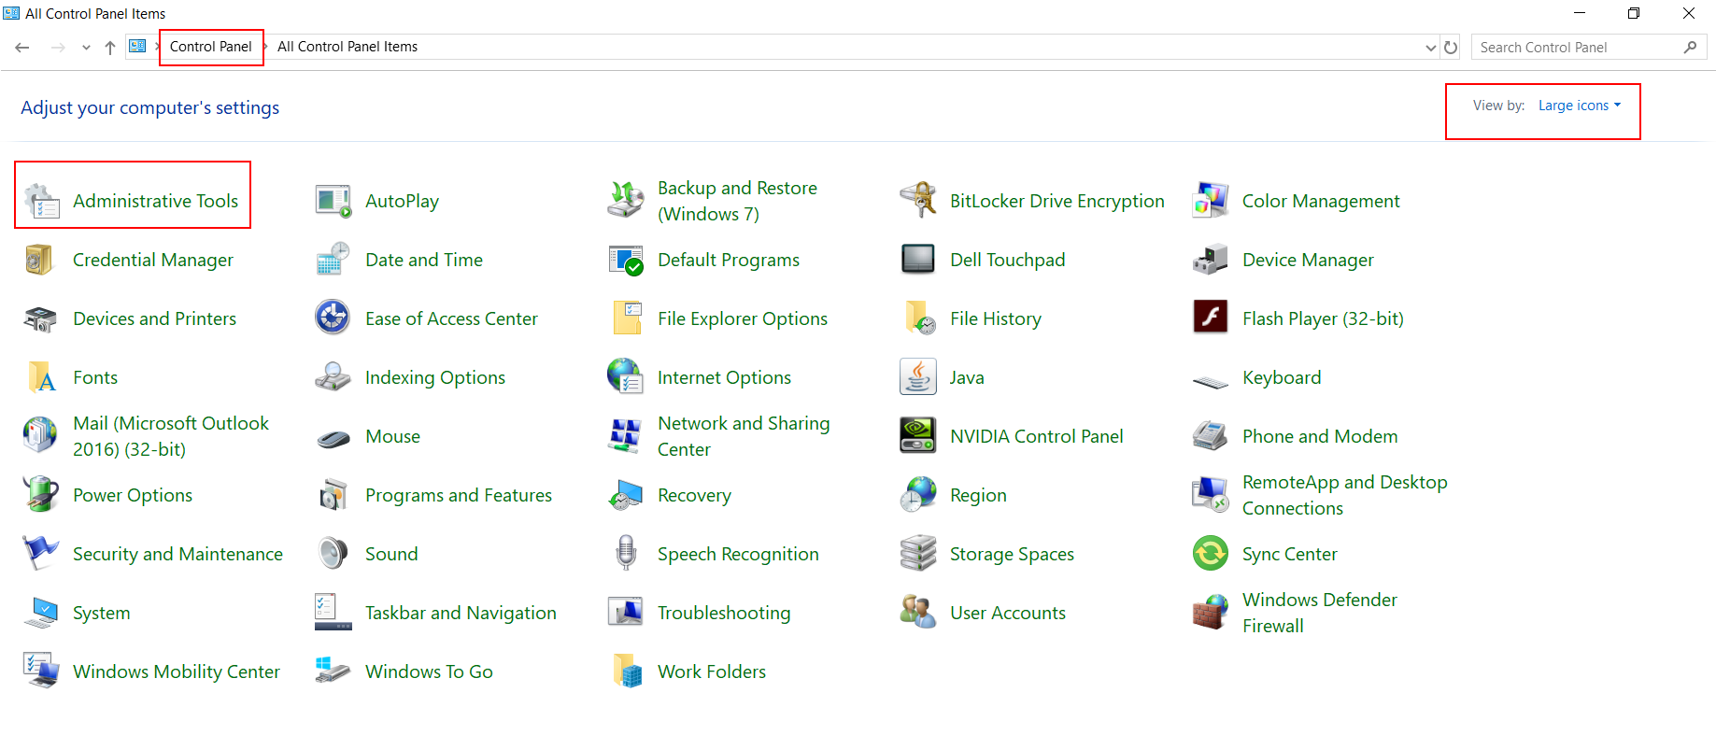The height and width of the screenshot is (735, 1716).
Task: Go back with the back arrow
Action: [22, 48]
